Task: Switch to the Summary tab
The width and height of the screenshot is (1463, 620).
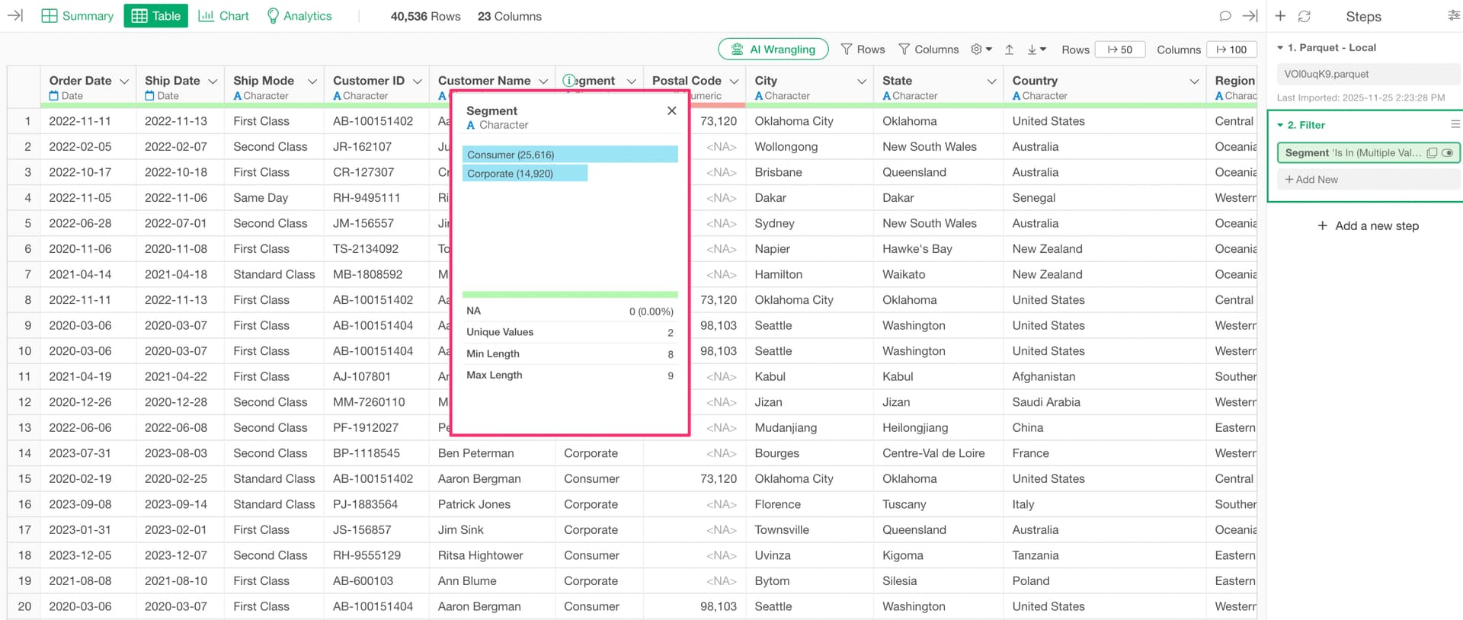Action: tap(77, 16)
